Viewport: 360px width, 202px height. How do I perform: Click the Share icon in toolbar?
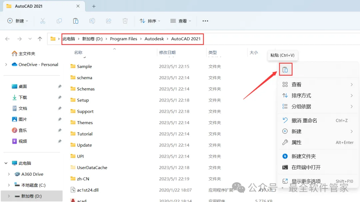click(109, 21)
